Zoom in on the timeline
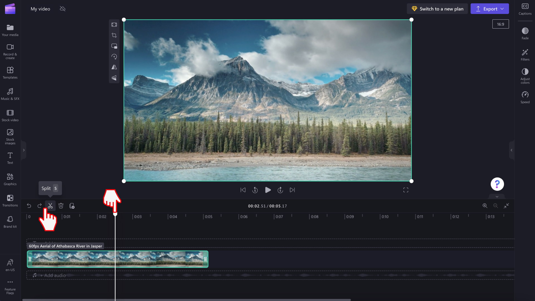 coord(485,206)
